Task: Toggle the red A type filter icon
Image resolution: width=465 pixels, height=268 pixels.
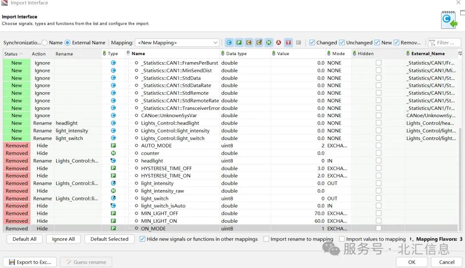Action: pyautogui.click(x=279, y=42)
